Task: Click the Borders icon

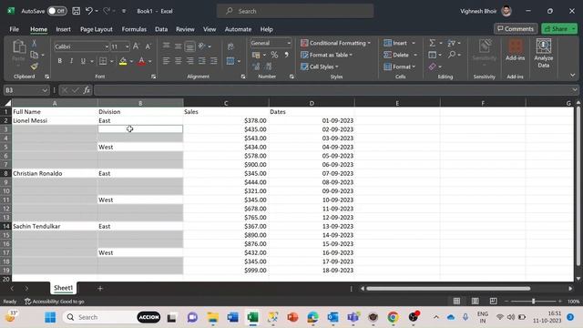Action: click(x=103, y=61)
